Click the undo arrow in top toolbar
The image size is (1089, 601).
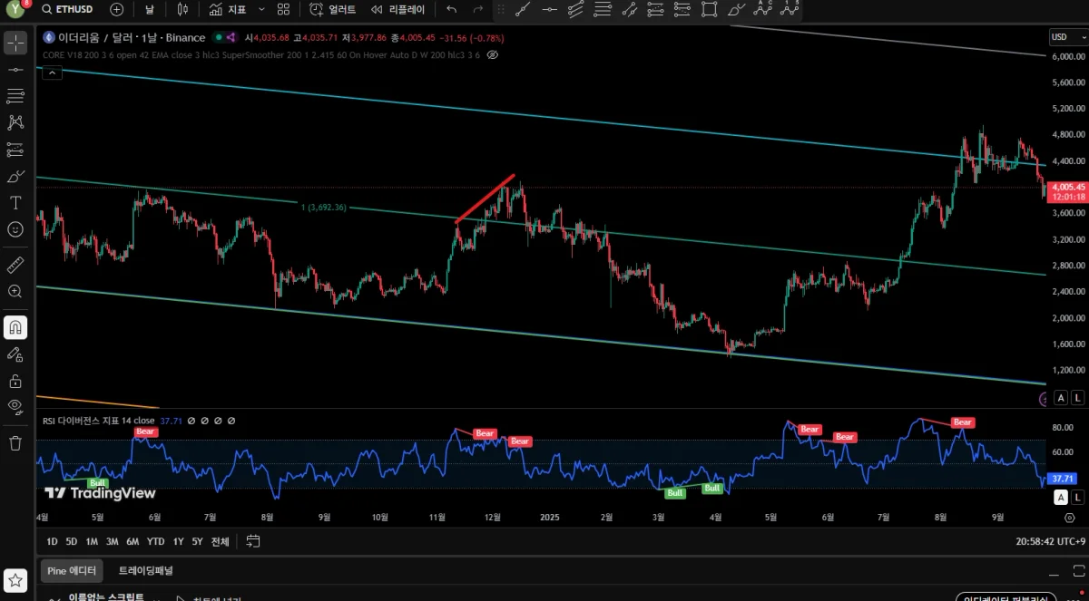(452, 9)
